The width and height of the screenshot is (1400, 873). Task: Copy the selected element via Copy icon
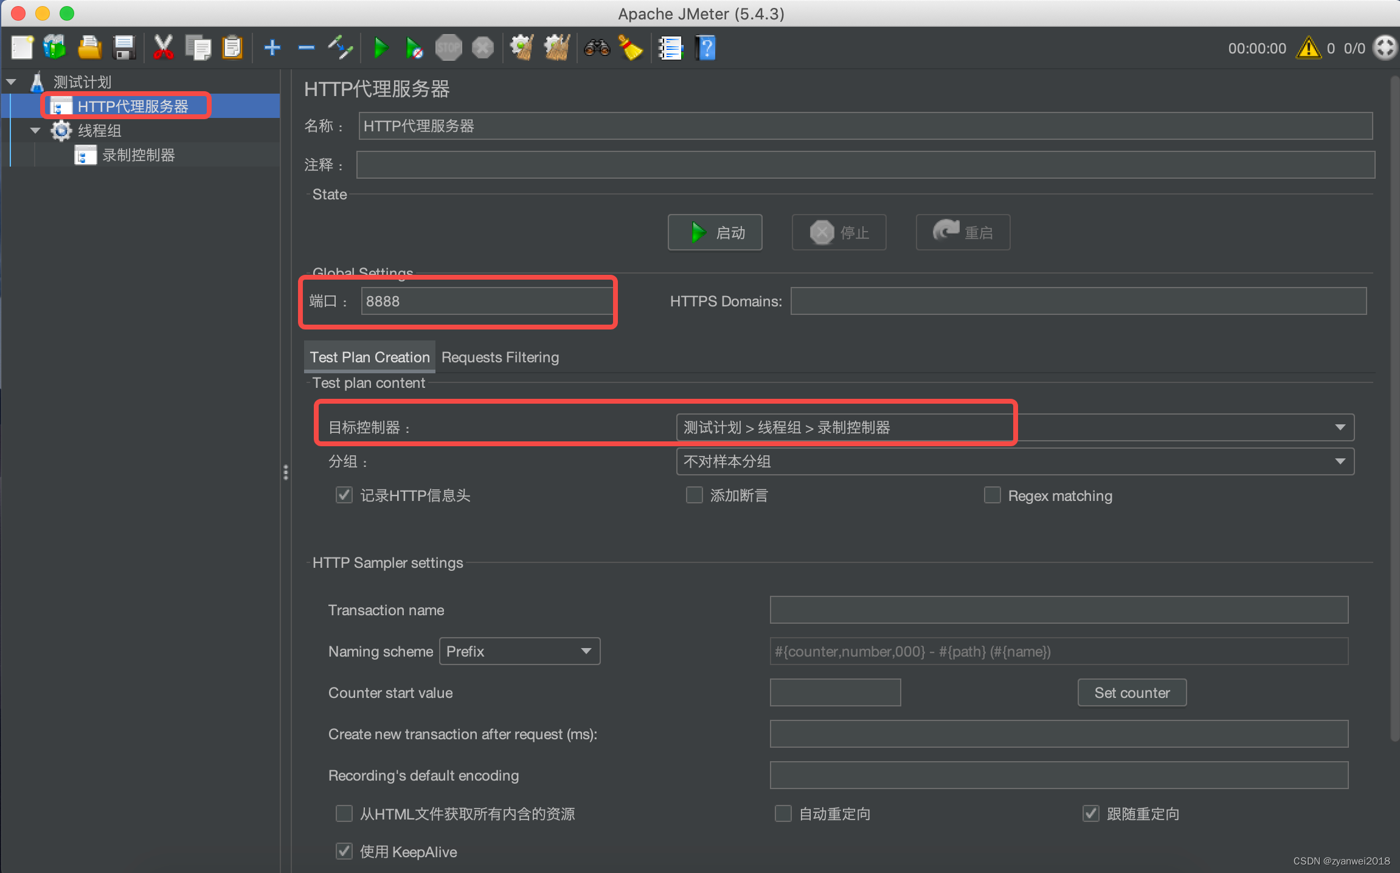198,47
